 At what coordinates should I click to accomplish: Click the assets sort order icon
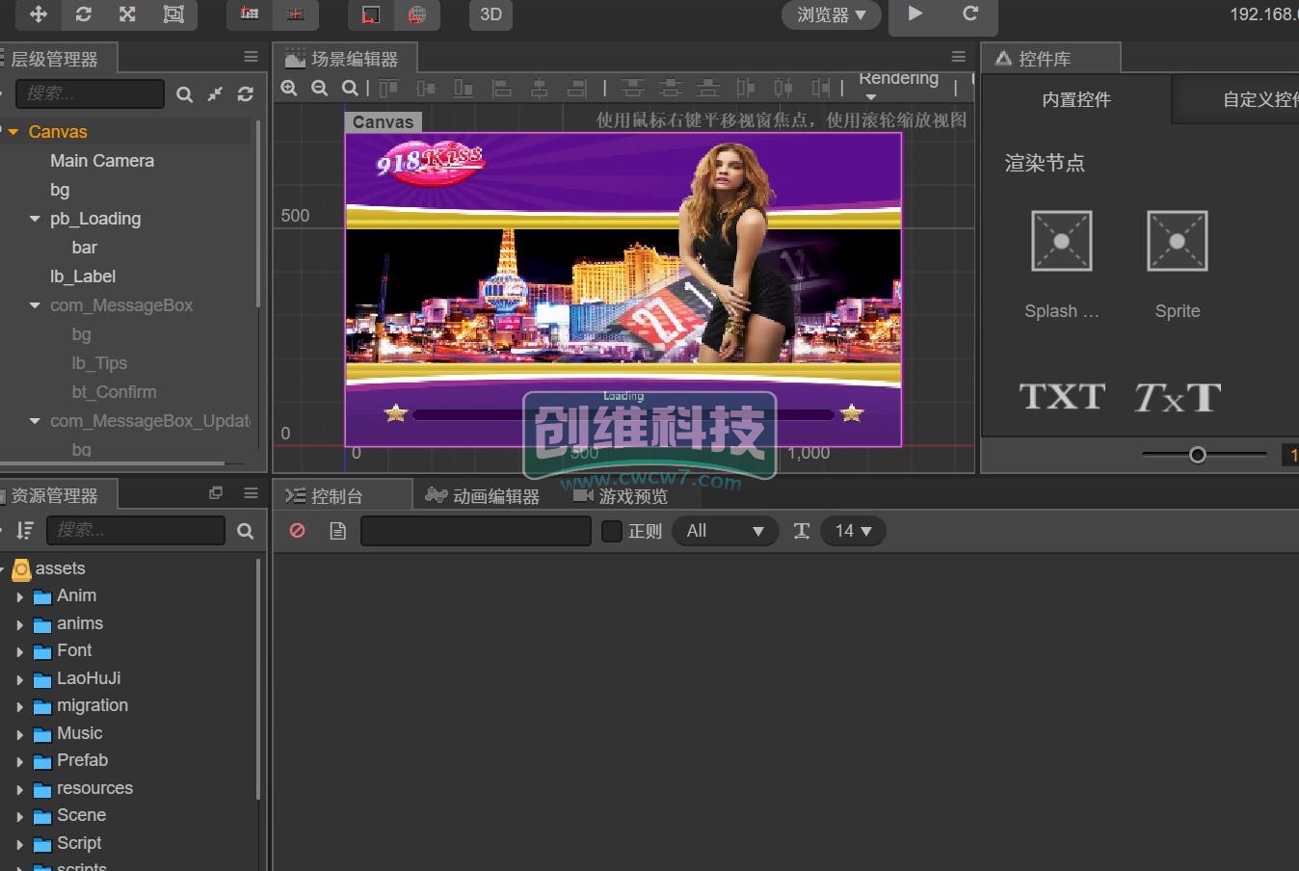(x=25, y=531)
